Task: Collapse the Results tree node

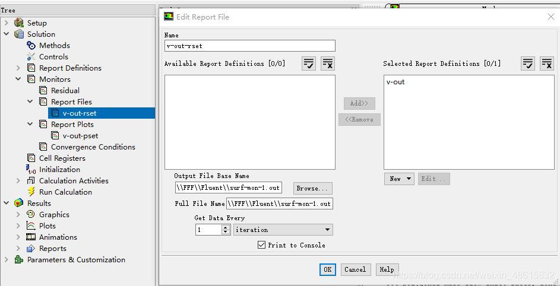Action: [6, 203]
